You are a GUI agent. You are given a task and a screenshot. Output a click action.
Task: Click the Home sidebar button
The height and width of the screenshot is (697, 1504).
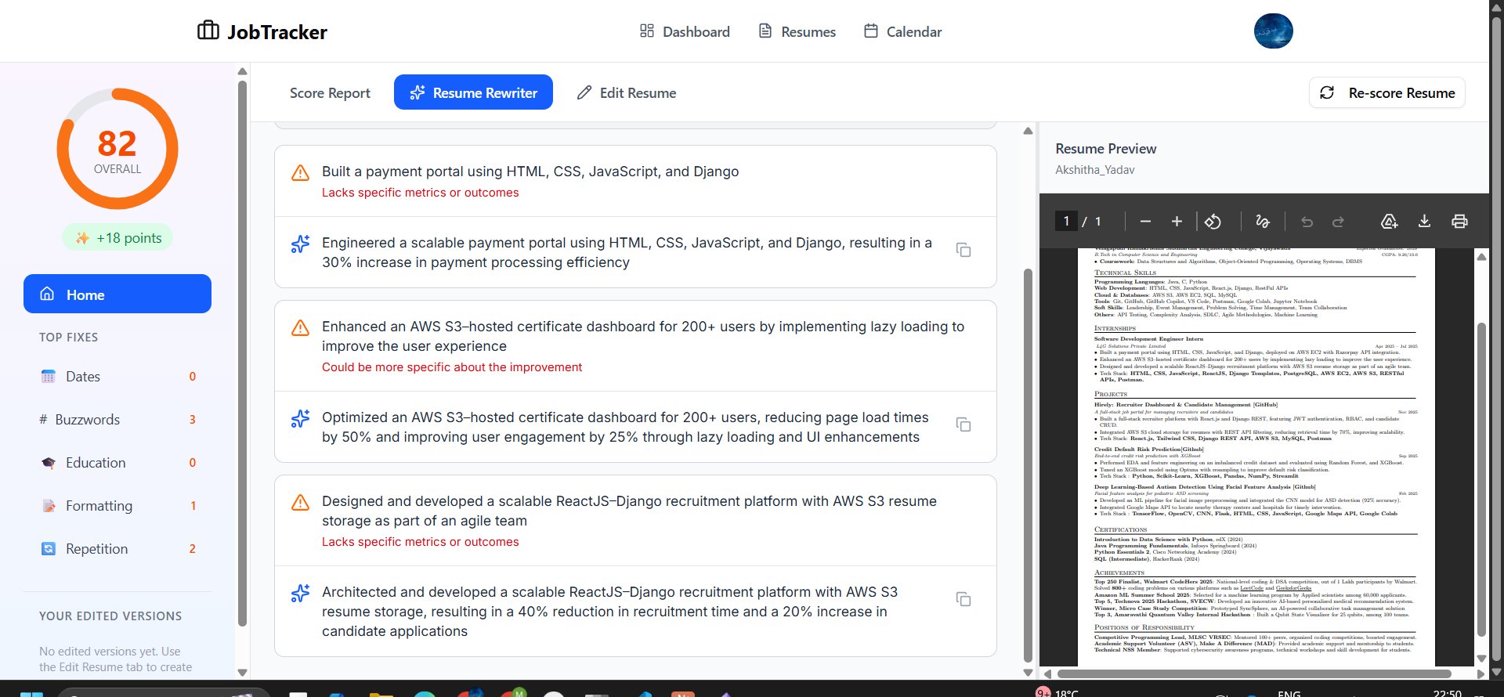117,294
